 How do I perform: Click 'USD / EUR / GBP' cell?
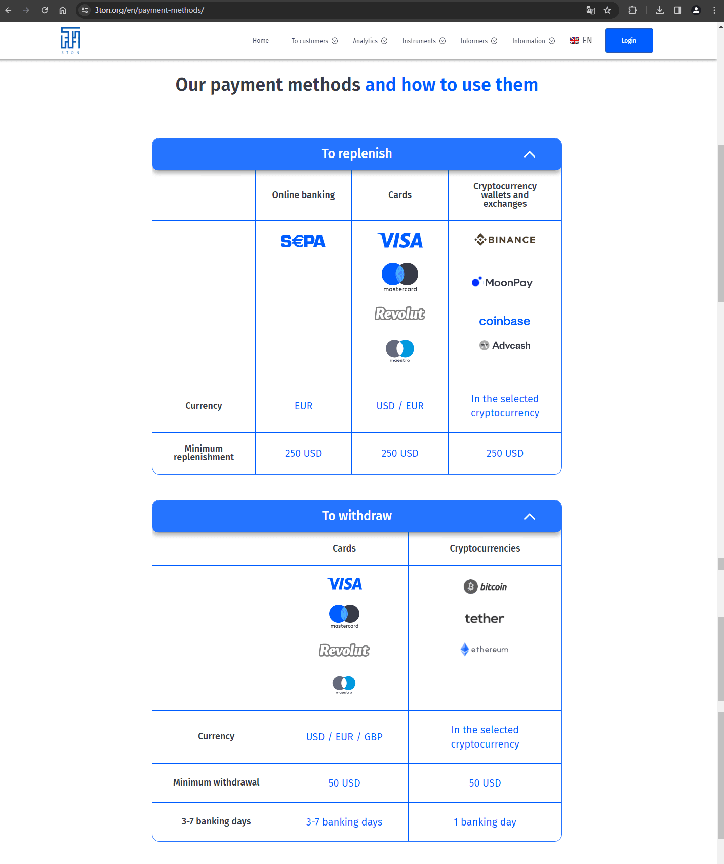[344, 737]
